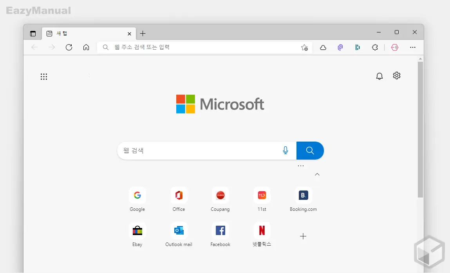Image resolution: width=450 pixels, height=273 pixels.
Task: Minimize the browser window
Action: pos(379,32)
